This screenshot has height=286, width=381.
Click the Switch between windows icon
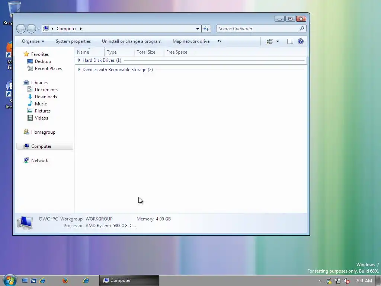[33, 280]
